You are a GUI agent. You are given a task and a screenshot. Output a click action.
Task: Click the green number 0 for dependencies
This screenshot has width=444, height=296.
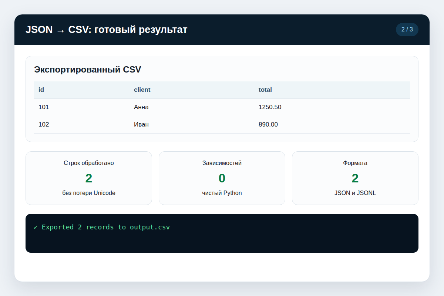[x=222, y=178]
